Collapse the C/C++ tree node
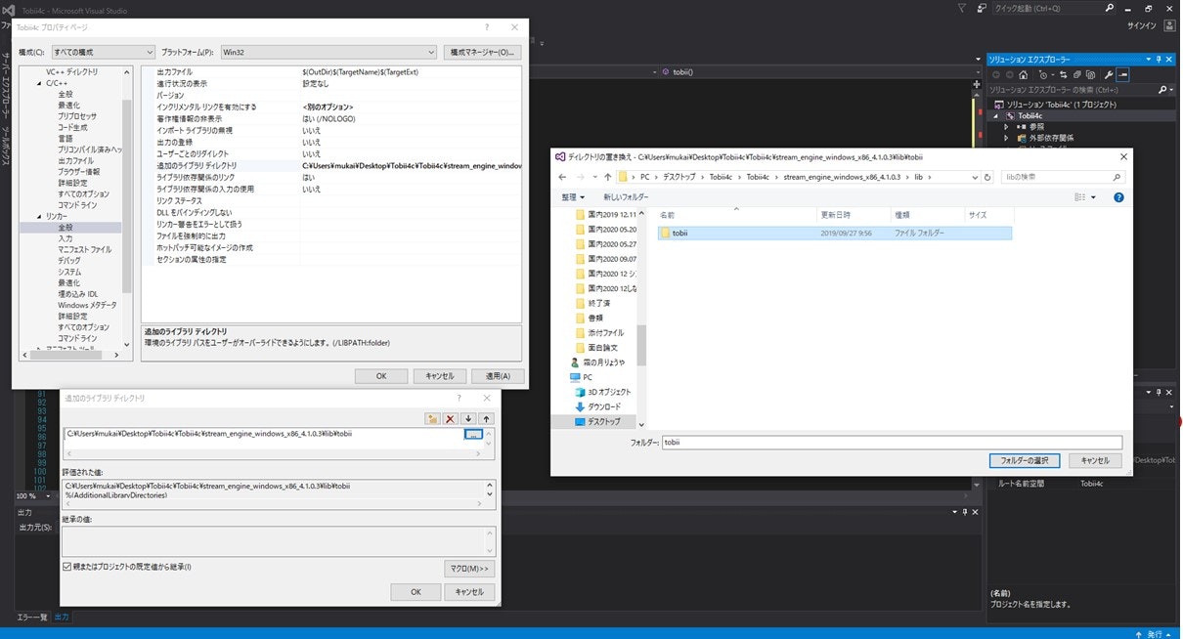The image size is (1183, 639). tap(40, 83)
